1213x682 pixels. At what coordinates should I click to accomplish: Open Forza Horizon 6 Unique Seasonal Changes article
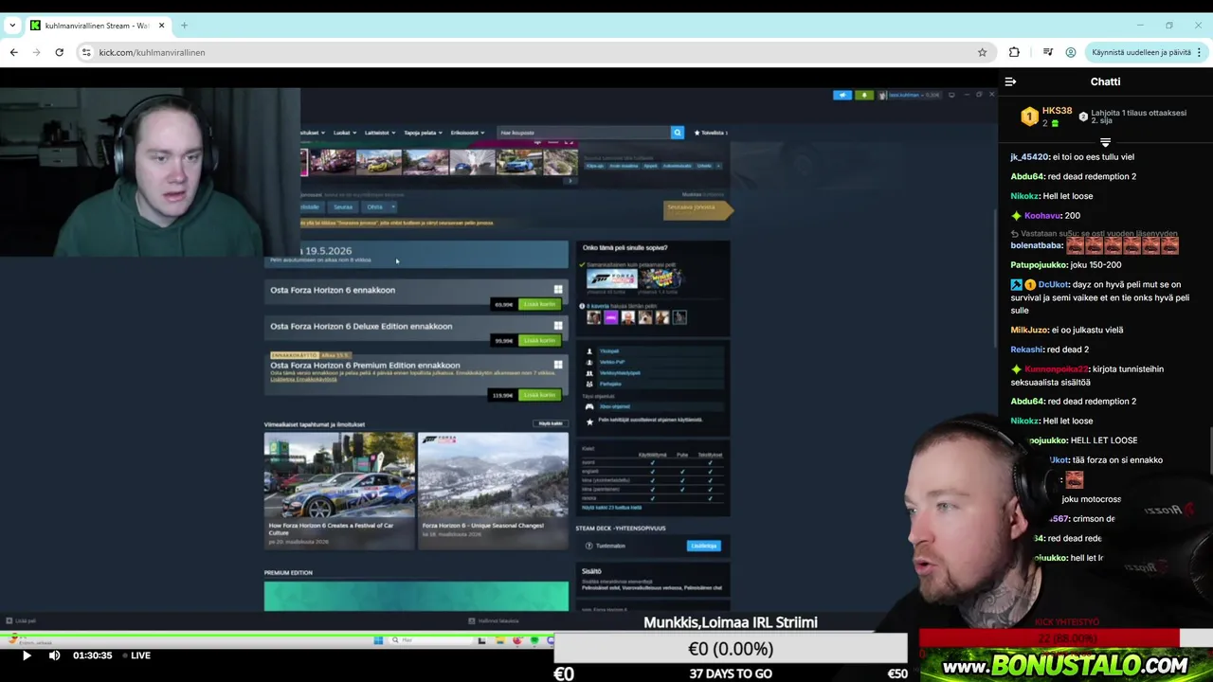coord(493,491)
